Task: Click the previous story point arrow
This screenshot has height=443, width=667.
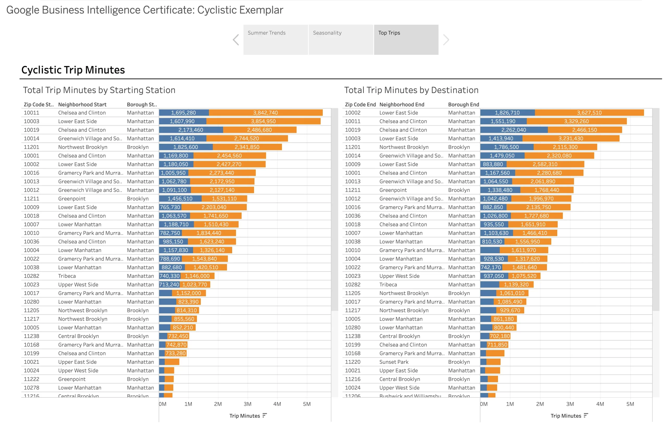Action: click(236, 40)
